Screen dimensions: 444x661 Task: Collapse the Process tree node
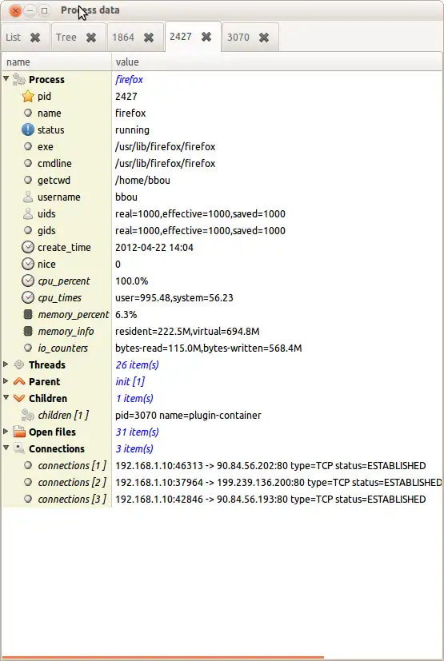6,78
